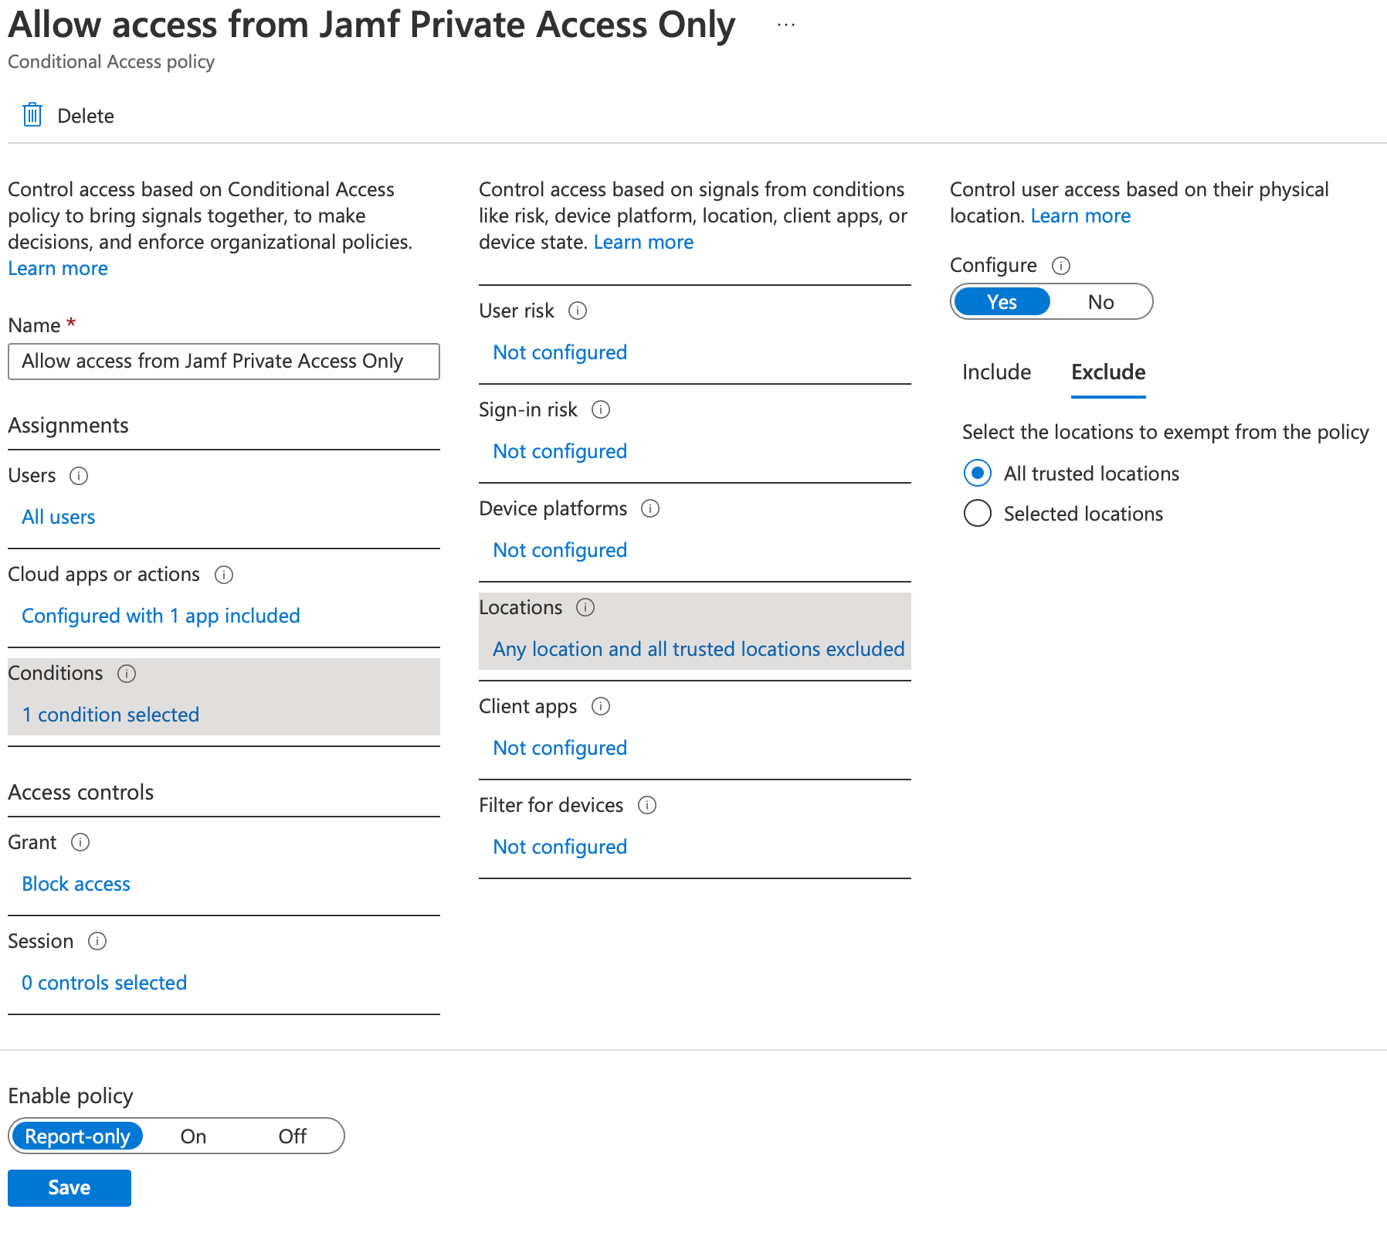Set Enable policy to Off
The width and height of the screenshot is (1387, 1233).
pos(293,1136)
